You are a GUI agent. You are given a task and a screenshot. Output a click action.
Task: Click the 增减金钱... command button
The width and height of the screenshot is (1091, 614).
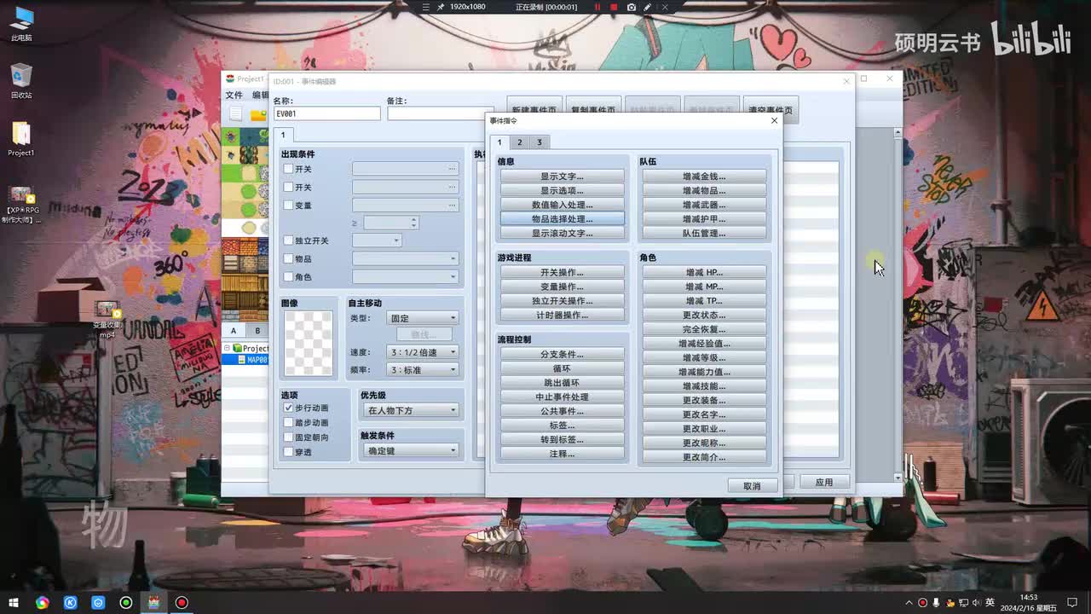tap(704, 177)
